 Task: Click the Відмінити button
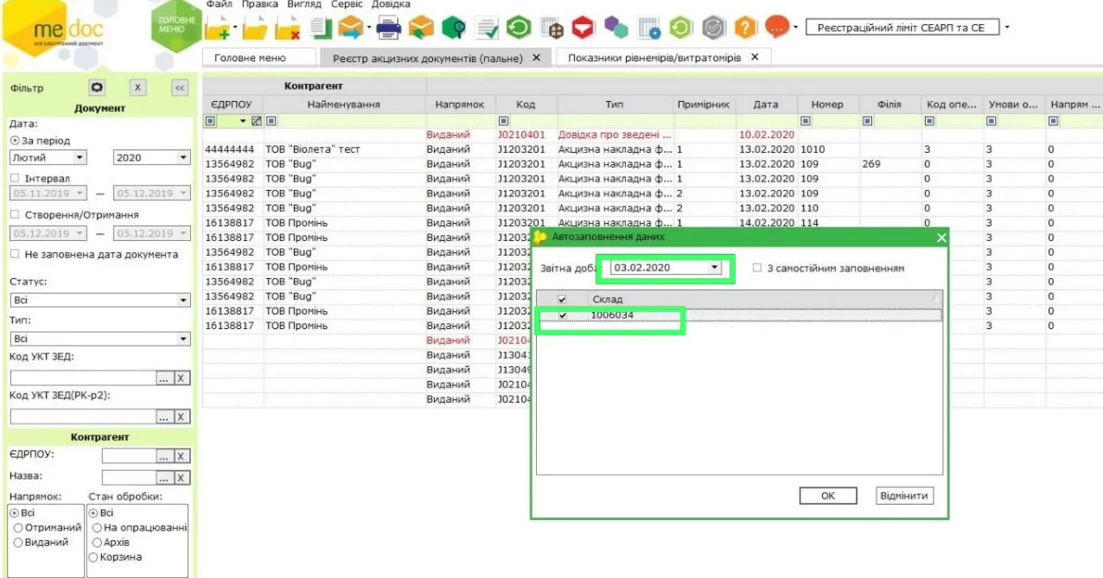click(x=904, y=496)
